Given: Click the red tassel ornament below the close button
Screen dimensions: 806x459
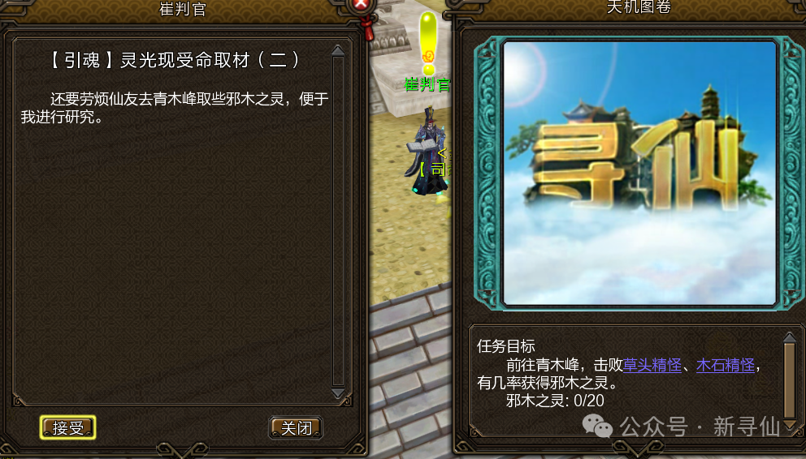Looking at the screenshot, I should 369,28.
